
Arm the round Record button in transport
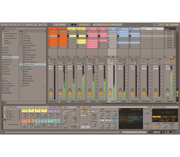click(75, 25)
